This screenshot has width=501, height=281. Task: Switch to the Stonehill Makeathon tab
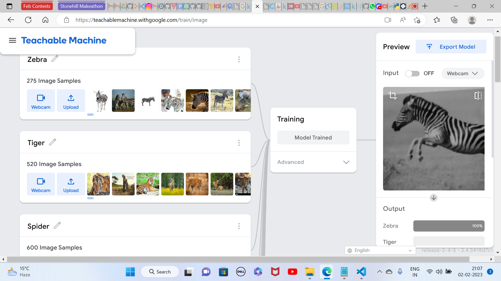click(x=81, y=6)
